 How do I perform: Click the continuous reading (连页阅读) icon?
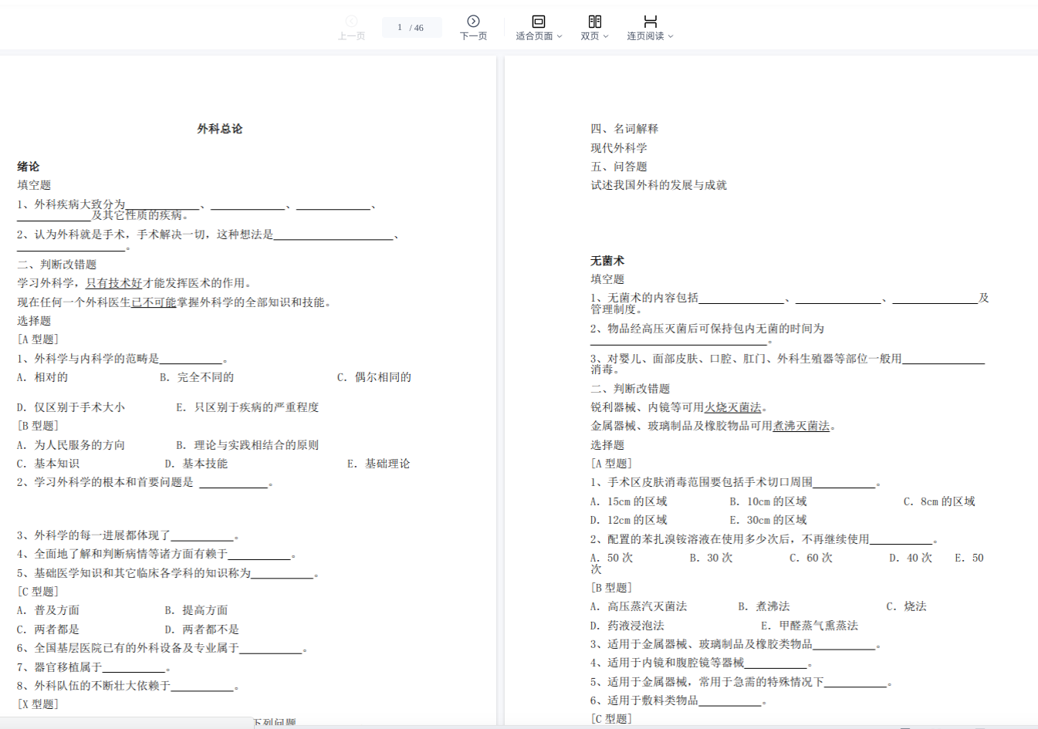click(650, 21)
